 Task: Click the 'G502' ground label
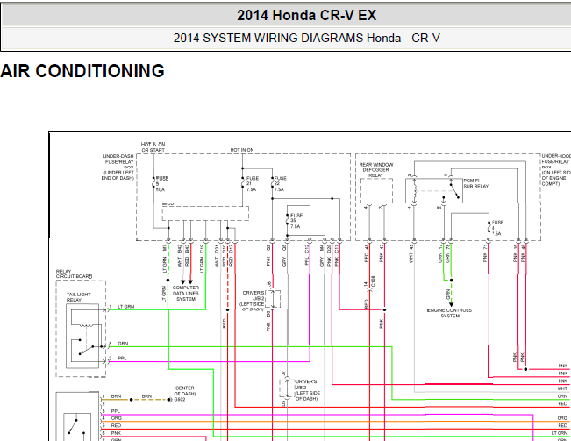[180, 400]
